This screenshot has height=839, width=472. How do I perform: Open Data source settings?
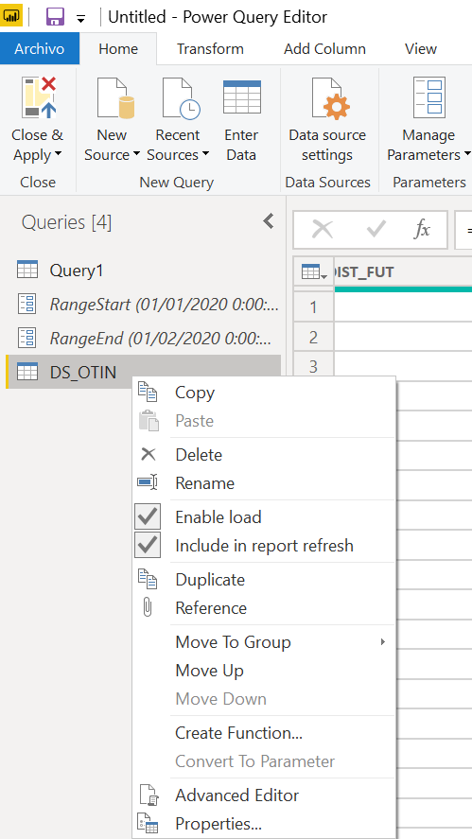click(327, 120)
